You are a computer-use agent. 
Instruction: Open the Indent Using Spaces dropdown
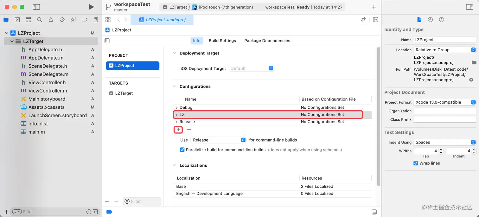445,142
